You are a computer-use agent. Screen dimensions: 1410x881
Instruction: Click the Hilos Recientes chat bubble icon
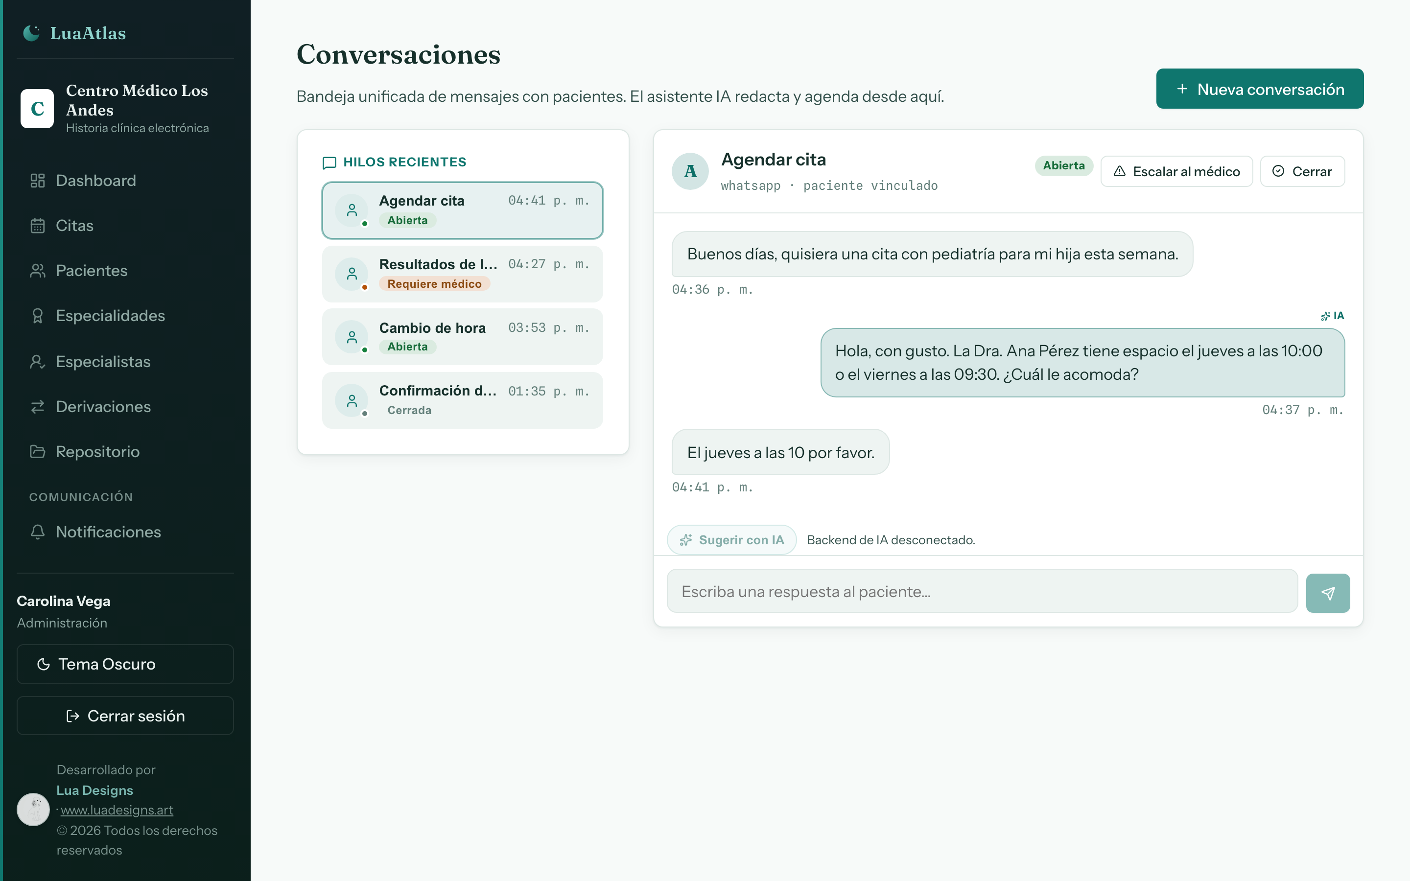pos(329,162)
